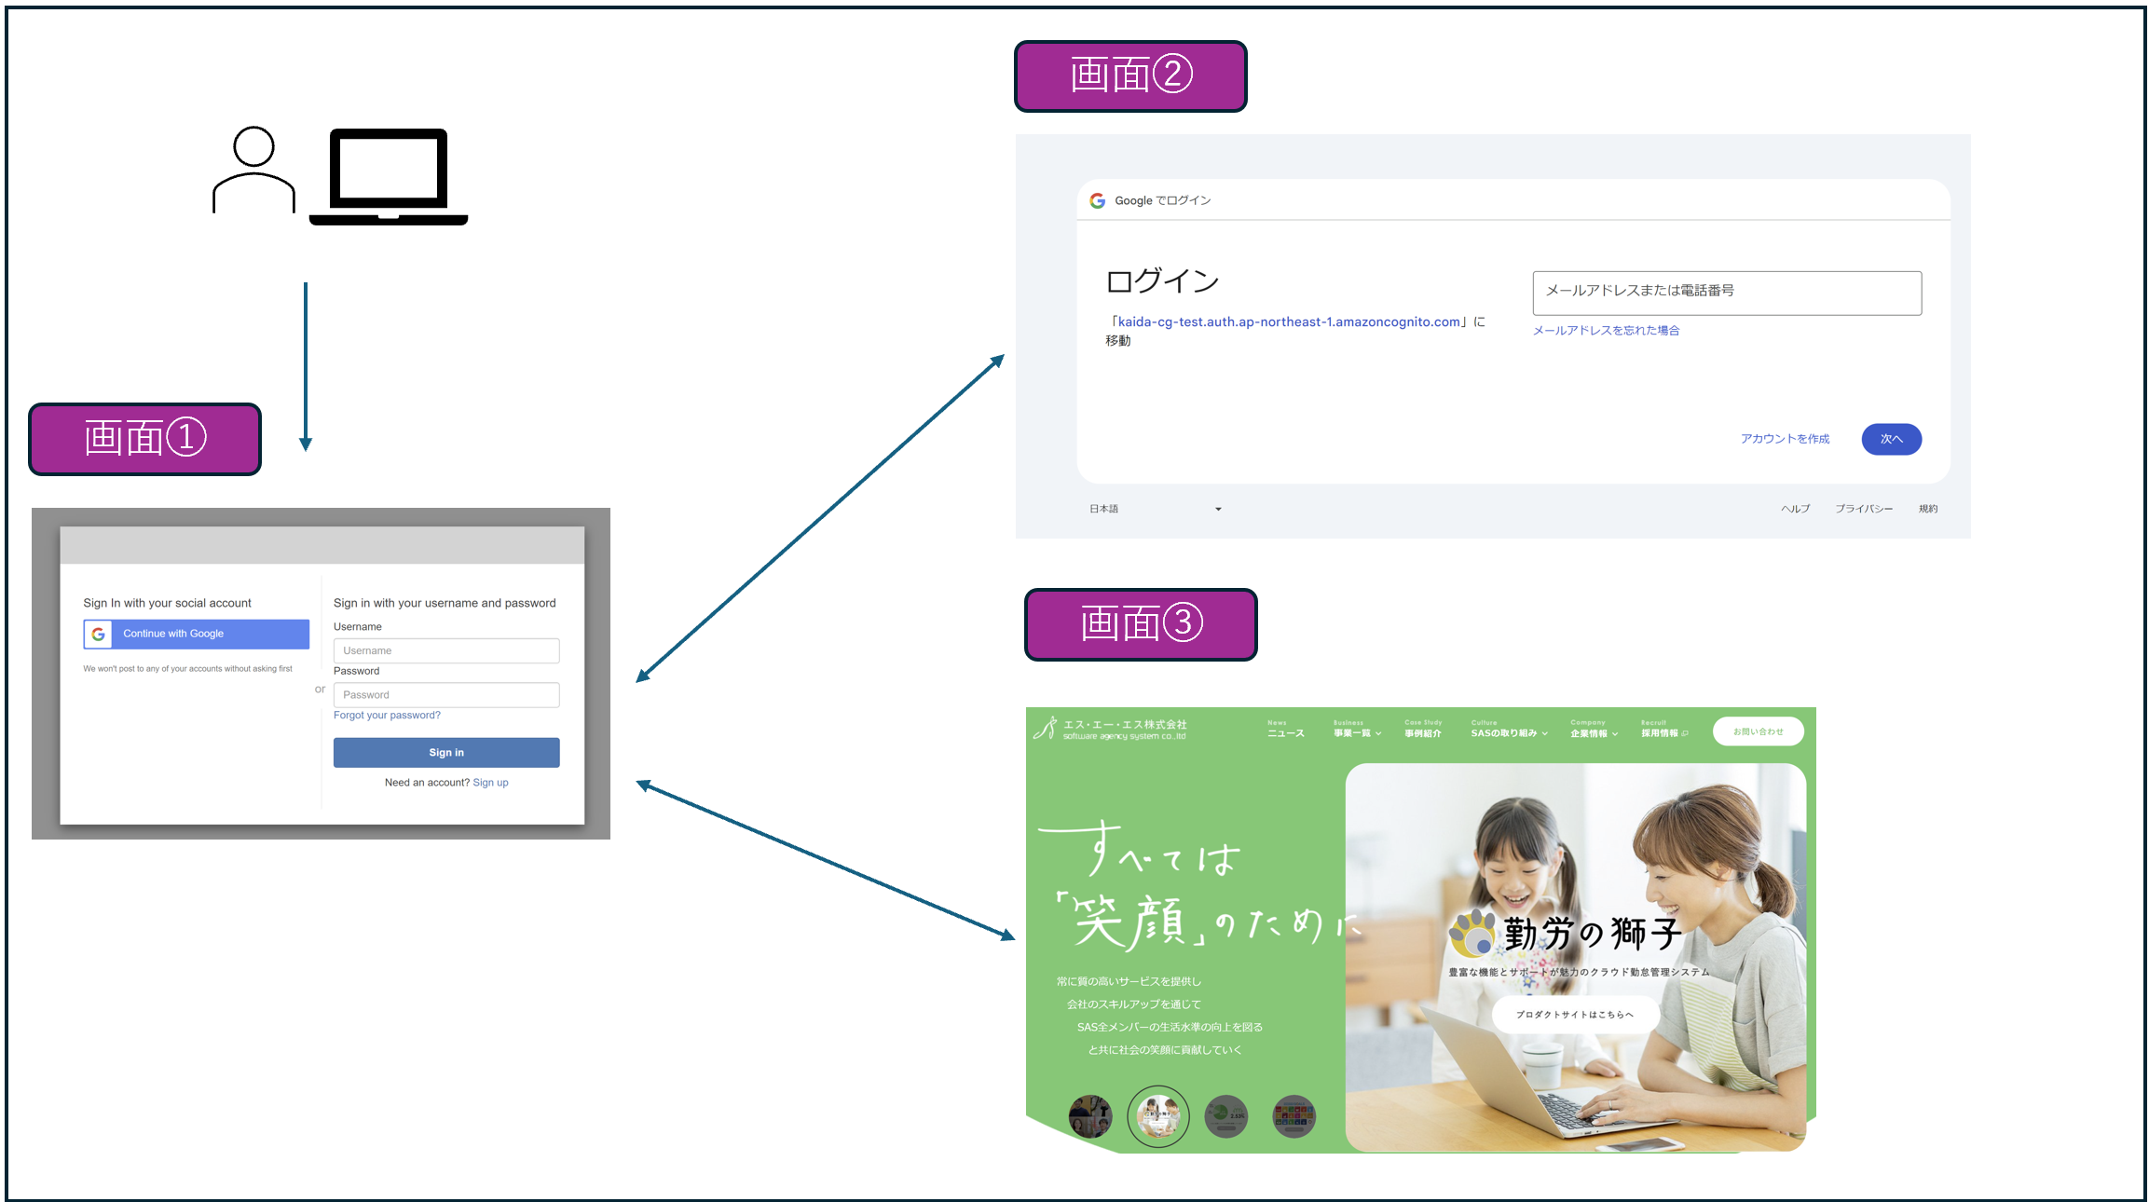The height and width of the screenshot is (1202, 2149).
Task: Open the SDGs goals circular icon
Action: pyautogui.click(x=1294, y=1115)
